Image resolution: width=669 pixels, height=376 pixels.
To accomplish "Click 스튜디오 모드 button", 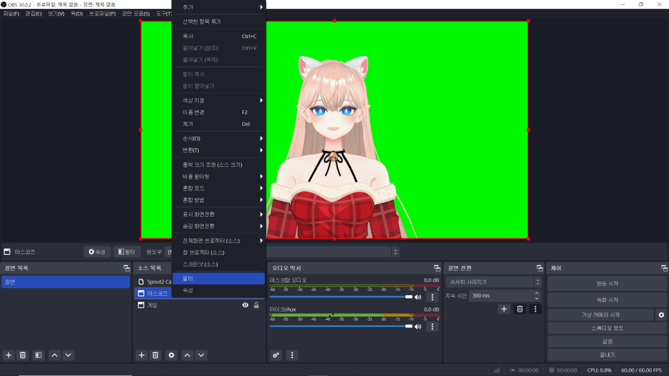I will coord(607,328).
